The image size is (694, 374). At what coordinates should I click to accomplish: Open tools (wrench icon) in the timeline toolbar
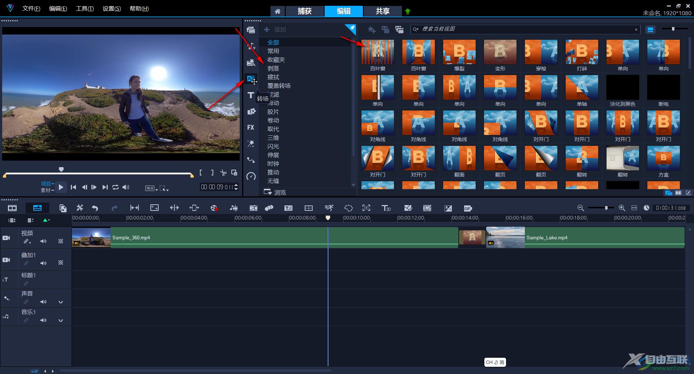click(x=80, y=208)
